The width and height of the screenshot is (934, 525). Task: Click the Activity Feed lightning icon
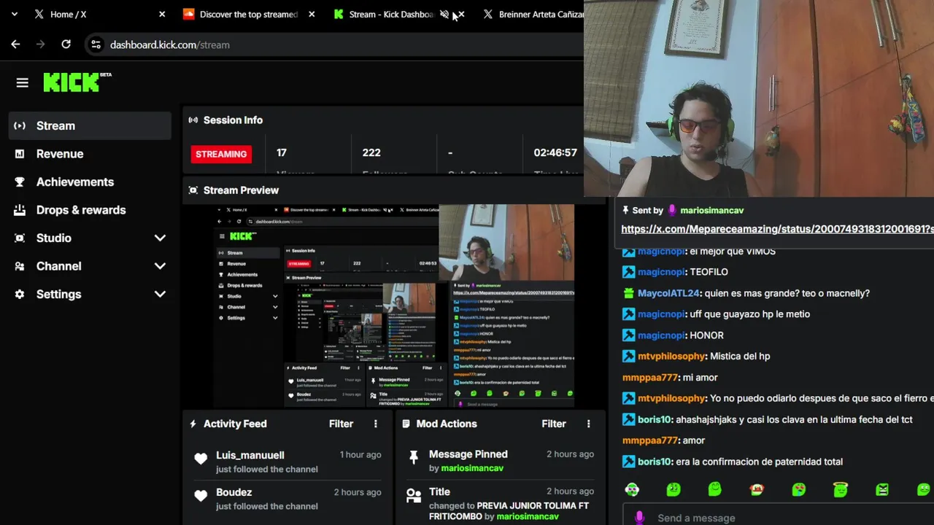point(193,424)
